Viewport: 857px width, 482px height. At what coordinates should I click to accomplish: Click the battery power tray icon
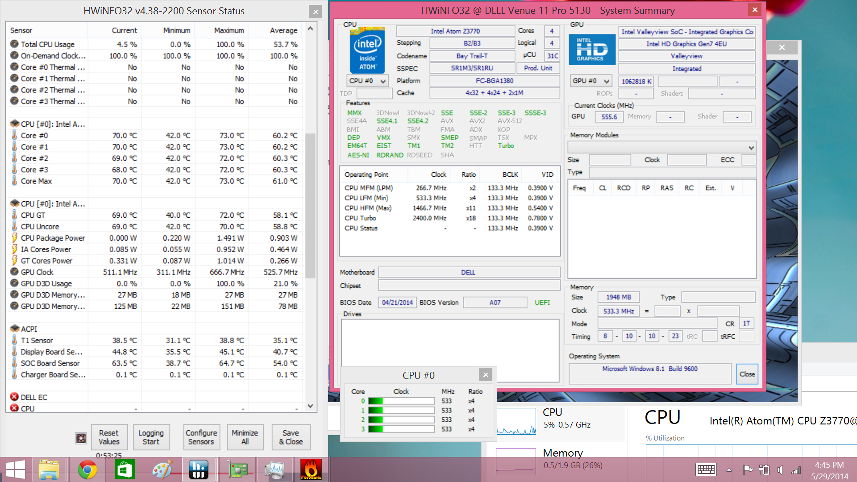tap(764, 470)
